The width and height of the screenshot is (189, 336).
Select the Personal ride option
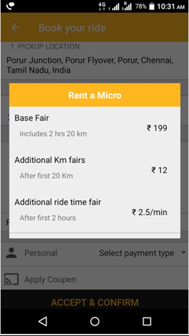41,253
